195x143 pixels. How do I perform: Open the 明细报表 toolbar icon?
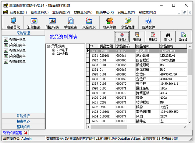point(52,23)
